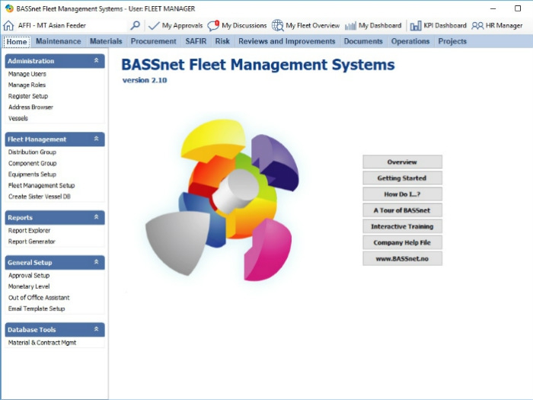Open My Approvals checkmark icon

coord(154,25)
